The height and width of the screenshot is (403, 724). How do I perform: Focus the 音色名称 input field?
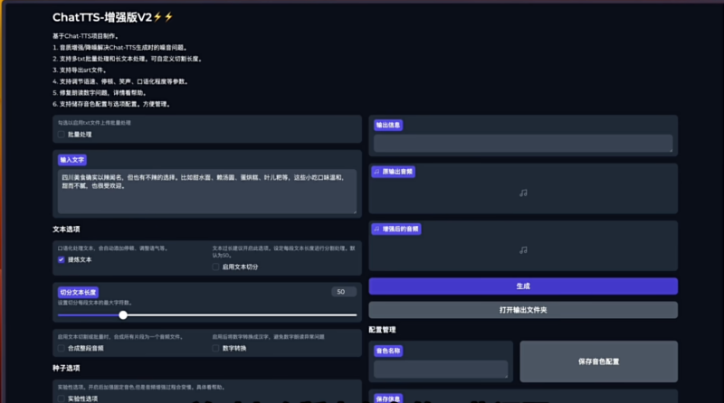441,368
